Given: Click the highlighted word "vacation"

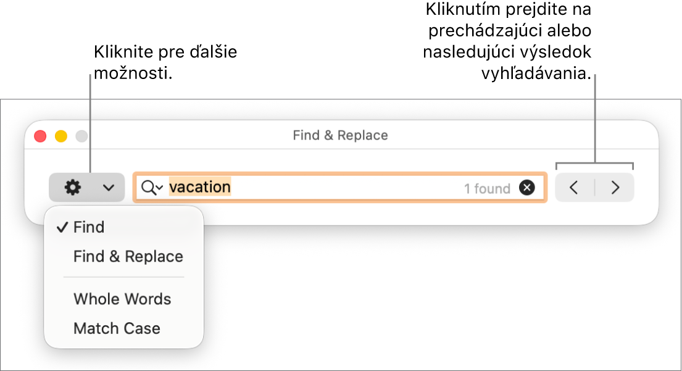Looking at the screenshot, I should (x=200, y=187).
